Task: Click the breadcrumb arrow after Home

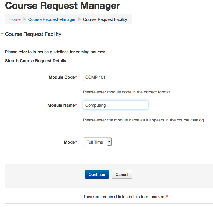Action: (25, 19)
